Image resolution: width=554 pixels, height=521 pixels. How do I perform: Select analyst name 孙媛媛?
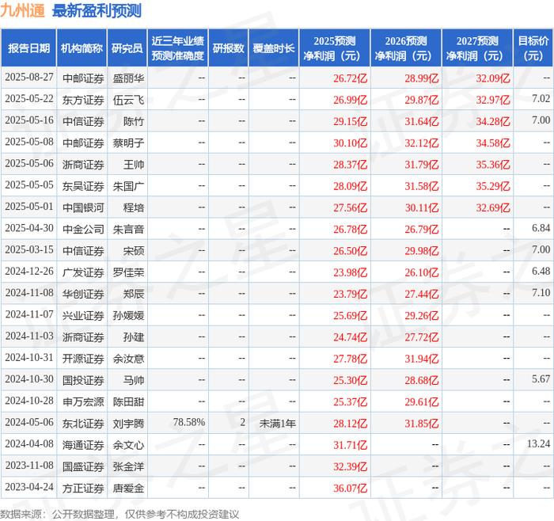[128, 316]
